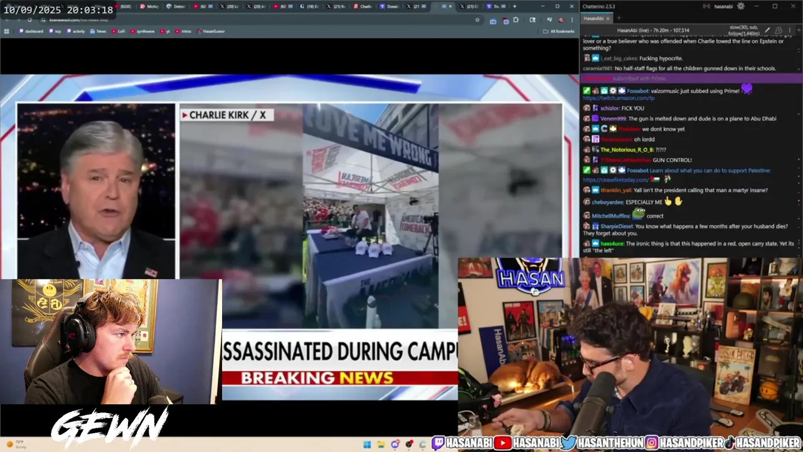Add a new Chatterino tab
Screen dimensions: 803x452
[619, 18]
